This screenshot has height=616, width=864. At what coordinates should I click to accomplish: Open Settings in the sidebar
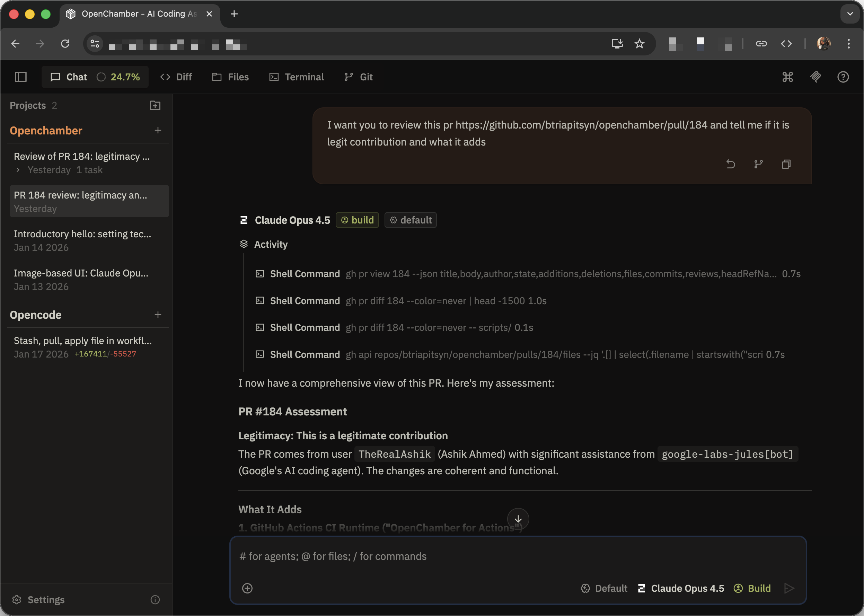38,600
